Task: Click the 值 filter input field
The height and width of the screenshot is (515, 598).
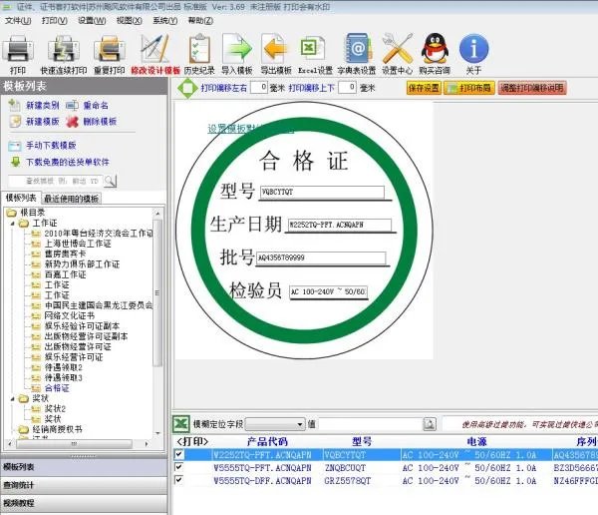Action: coord(371,424)
